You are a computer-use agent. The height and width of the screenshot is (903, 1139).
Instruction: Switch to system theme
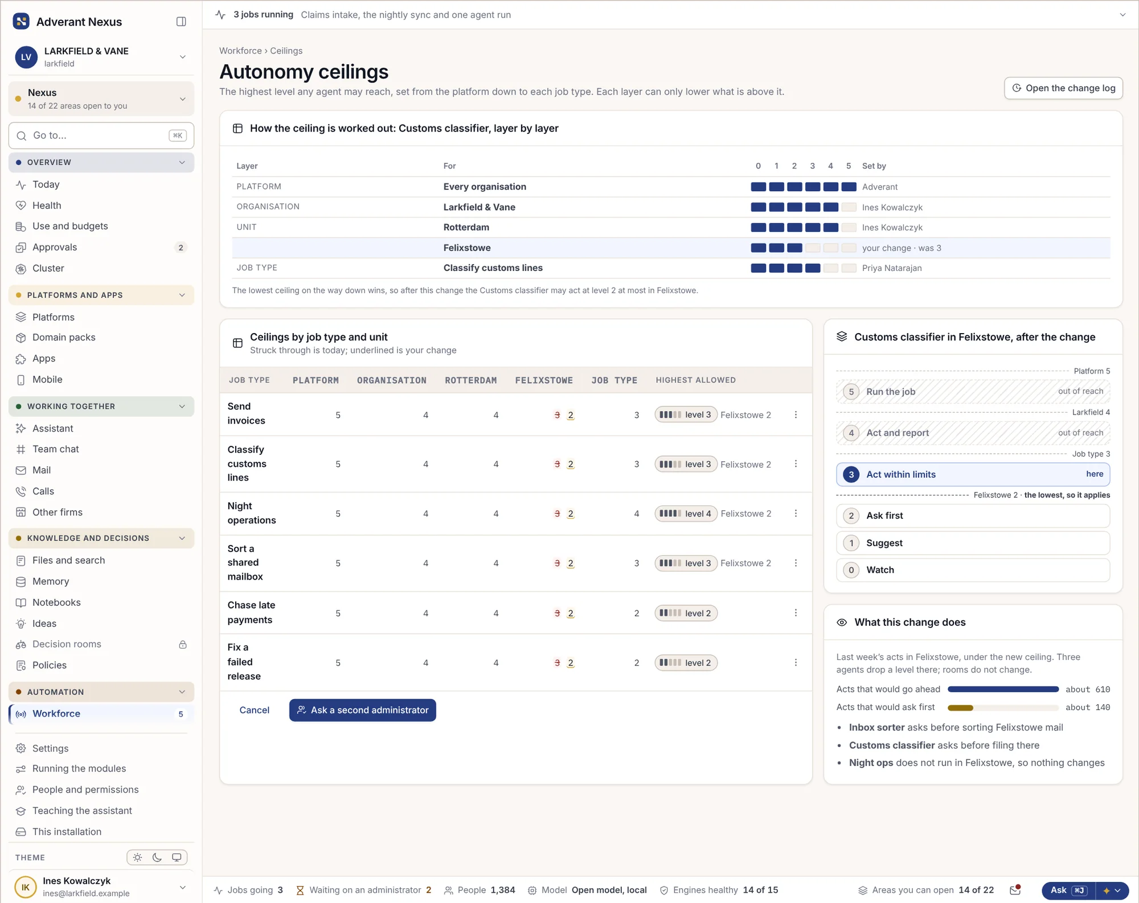[177, 857]
